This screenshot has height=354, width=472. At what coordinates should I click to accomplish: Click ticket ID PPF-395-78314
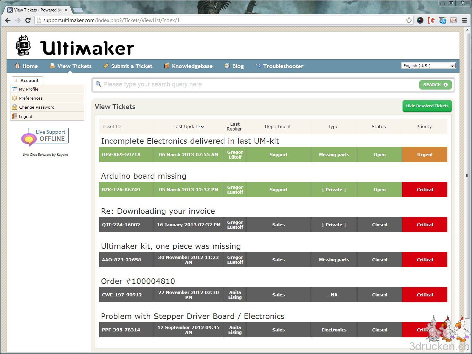click(x=121, y=330)
